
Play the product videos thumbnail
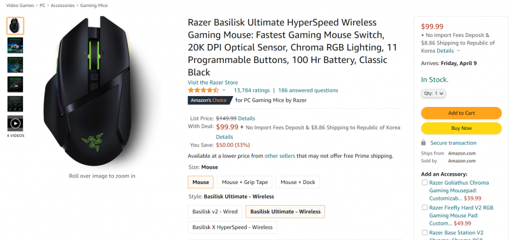(15, 124)
